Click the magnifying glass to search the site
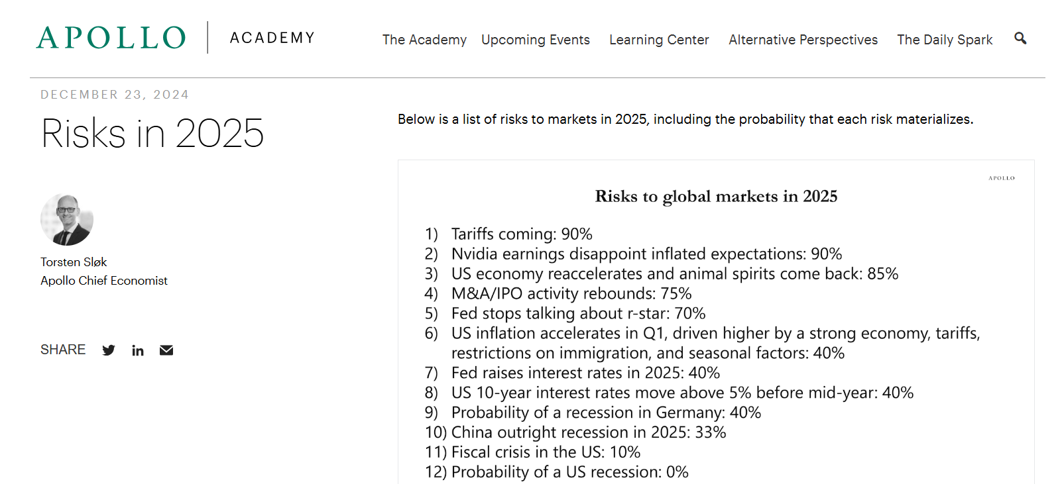The image size is (1060, 484). (1020, 39)
